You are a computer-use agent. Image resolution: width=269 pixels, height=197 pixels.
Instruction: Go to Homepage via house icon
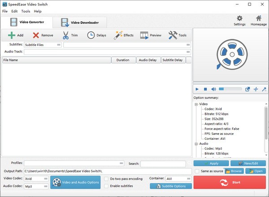pos(258,19)
